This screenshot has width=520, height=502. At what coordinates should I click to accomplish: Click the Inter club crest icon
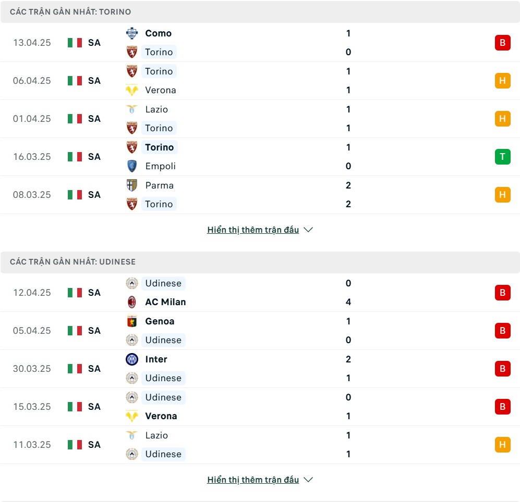(131, 359)
